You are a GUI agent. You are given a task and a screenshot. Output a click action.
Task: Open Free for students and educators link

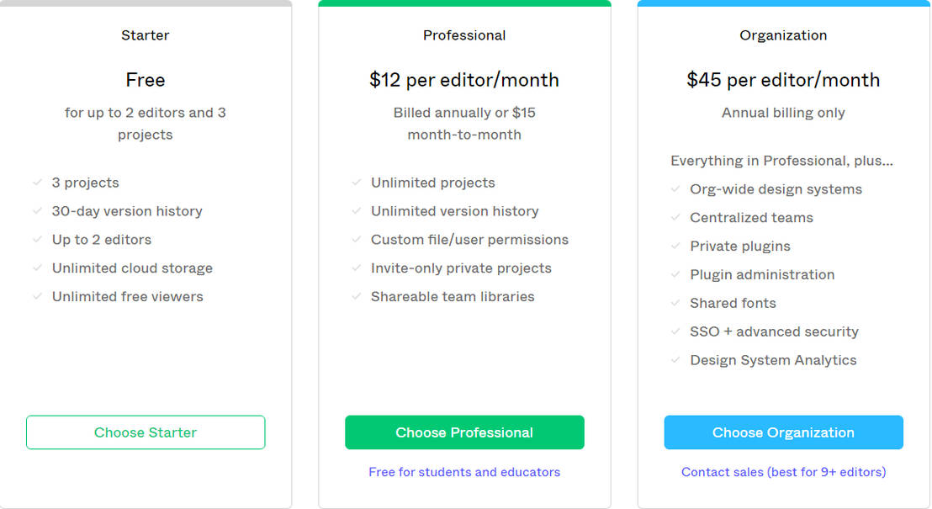pos(464,472)
